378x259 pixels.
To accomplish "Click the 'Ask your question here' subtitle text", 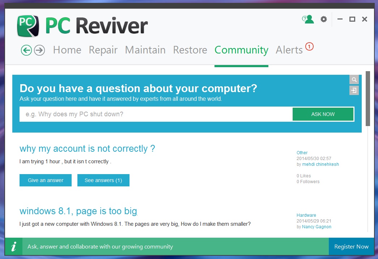I will (120, 99).
